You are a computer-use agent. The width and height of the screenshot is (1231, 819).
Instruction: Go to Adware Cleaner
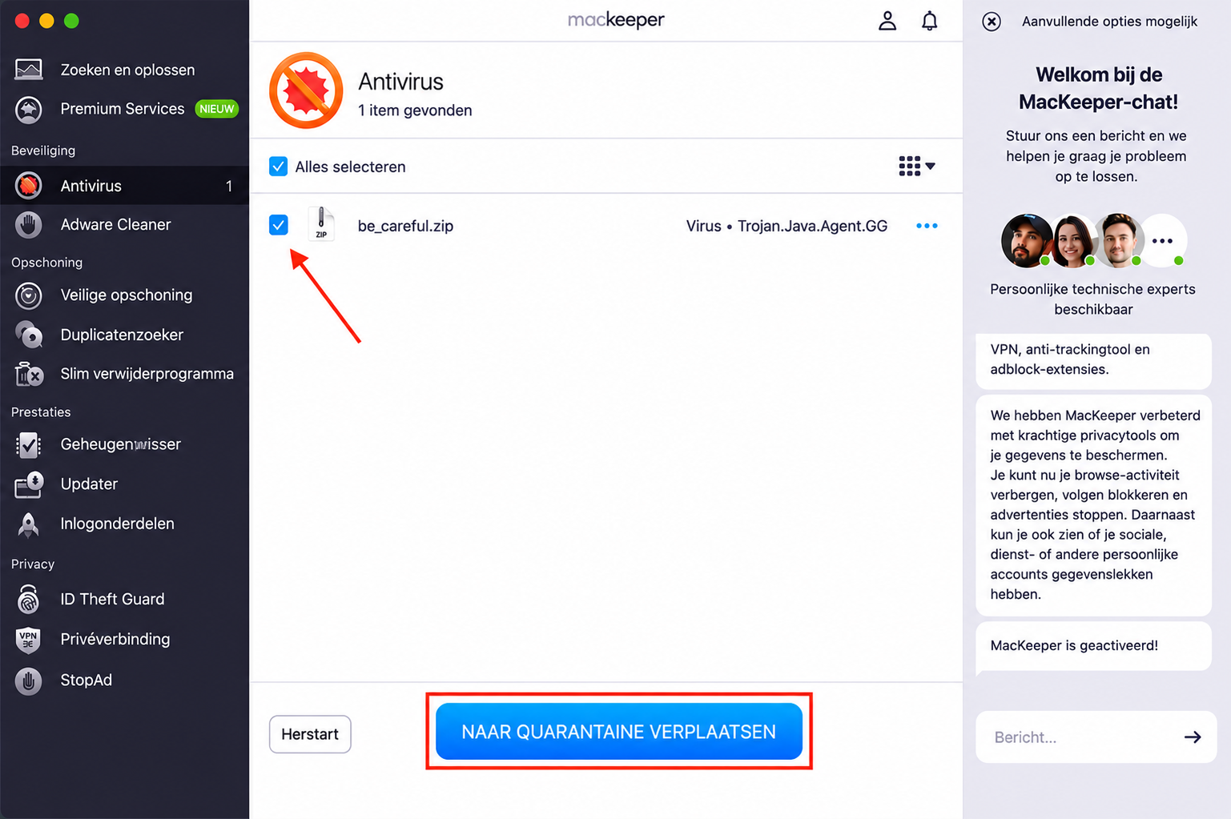pyautogui.click(x=115, y=225)
